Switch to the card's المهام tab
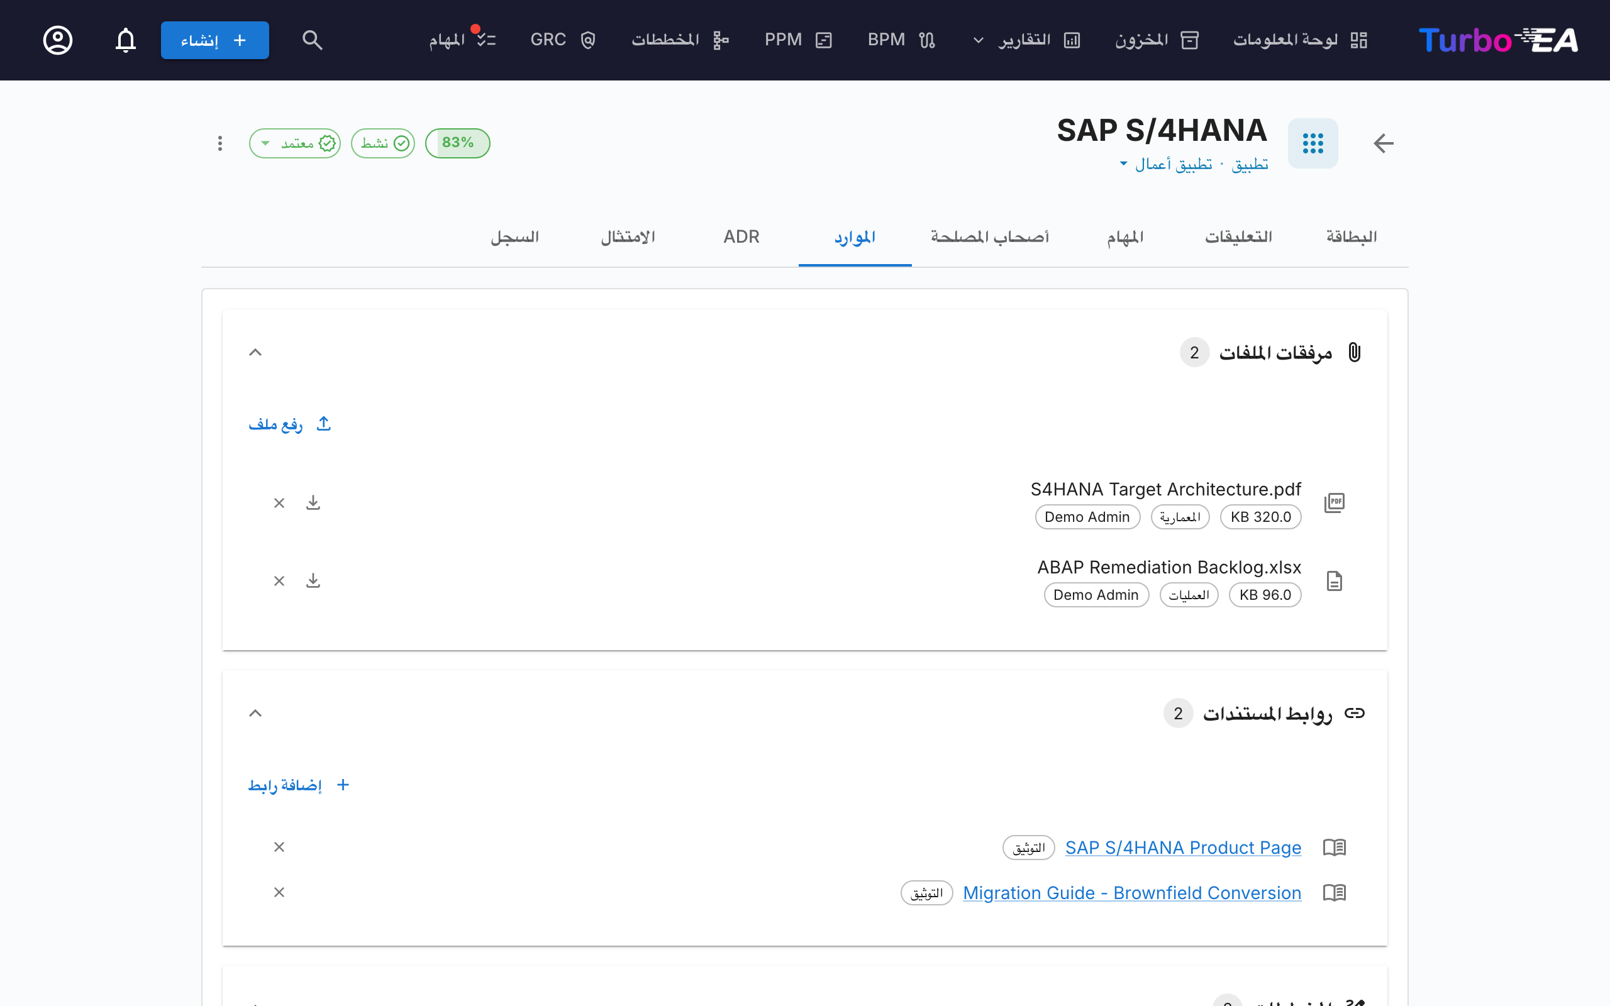1610x1006 pixels. (x=1125, y=237)
